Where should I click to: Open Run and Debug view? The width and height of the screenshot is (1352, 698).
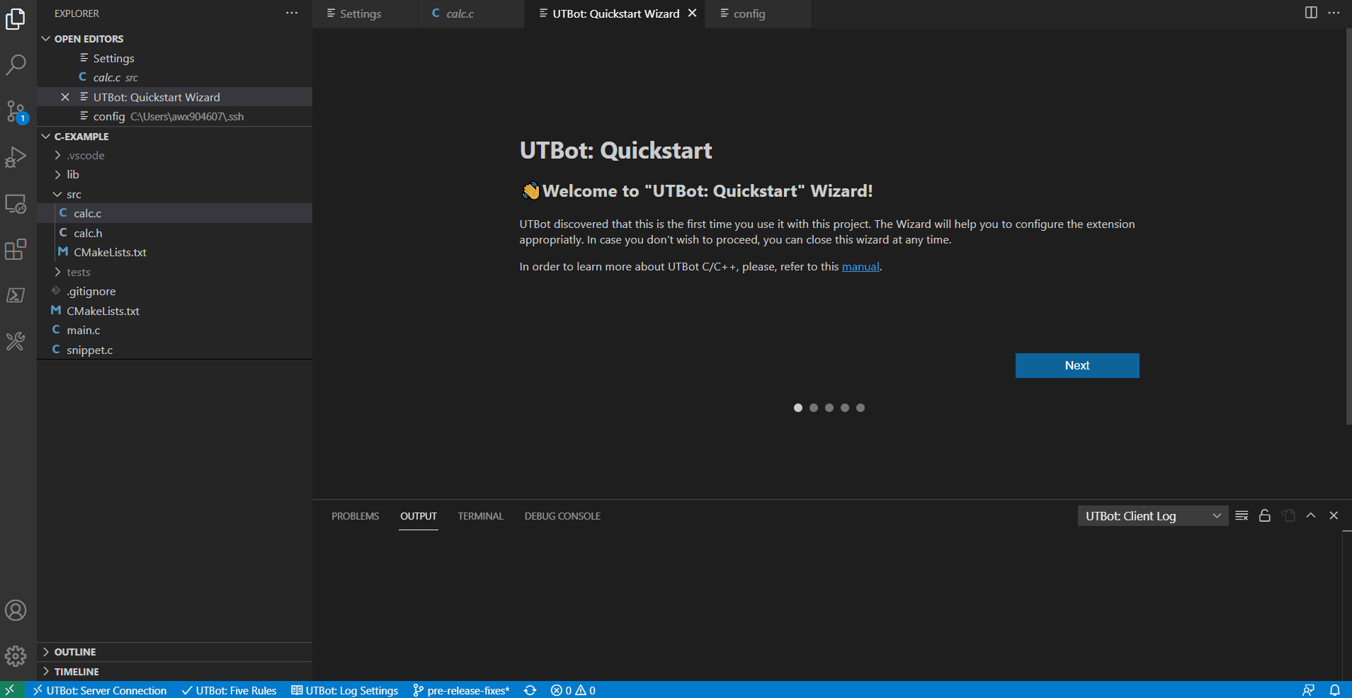pyautogui.click(x=16, y=157)
